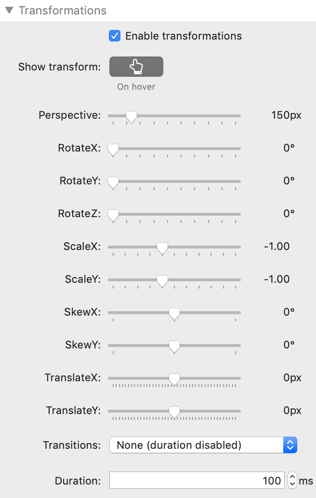Uncheck the Enable transformations checkbox
Screen dimensions: 316x498
(x=115, y=36)
